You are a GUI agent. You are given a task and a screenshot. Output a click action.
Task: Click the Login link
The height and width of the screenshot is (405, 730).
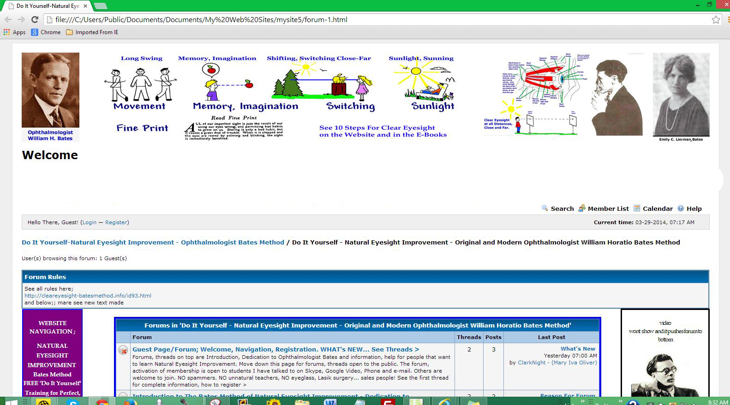tap(90, 222)
